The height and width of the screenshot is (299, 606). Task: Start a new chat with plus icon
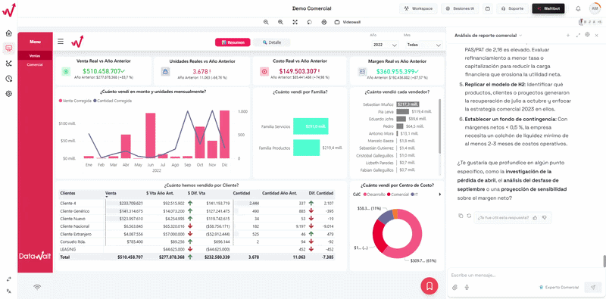click(567, 35)
